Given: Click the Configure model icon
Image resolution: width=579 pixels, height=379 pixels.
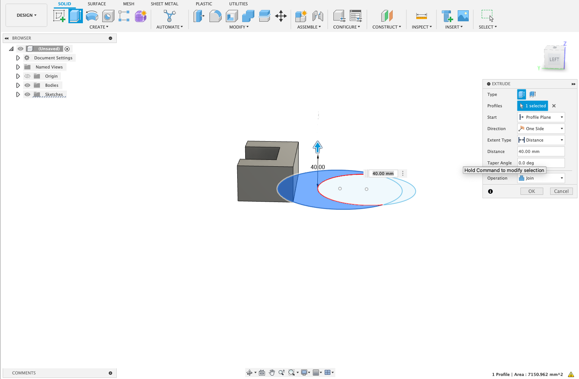Looking at the screenshot, I should (339, 16).
